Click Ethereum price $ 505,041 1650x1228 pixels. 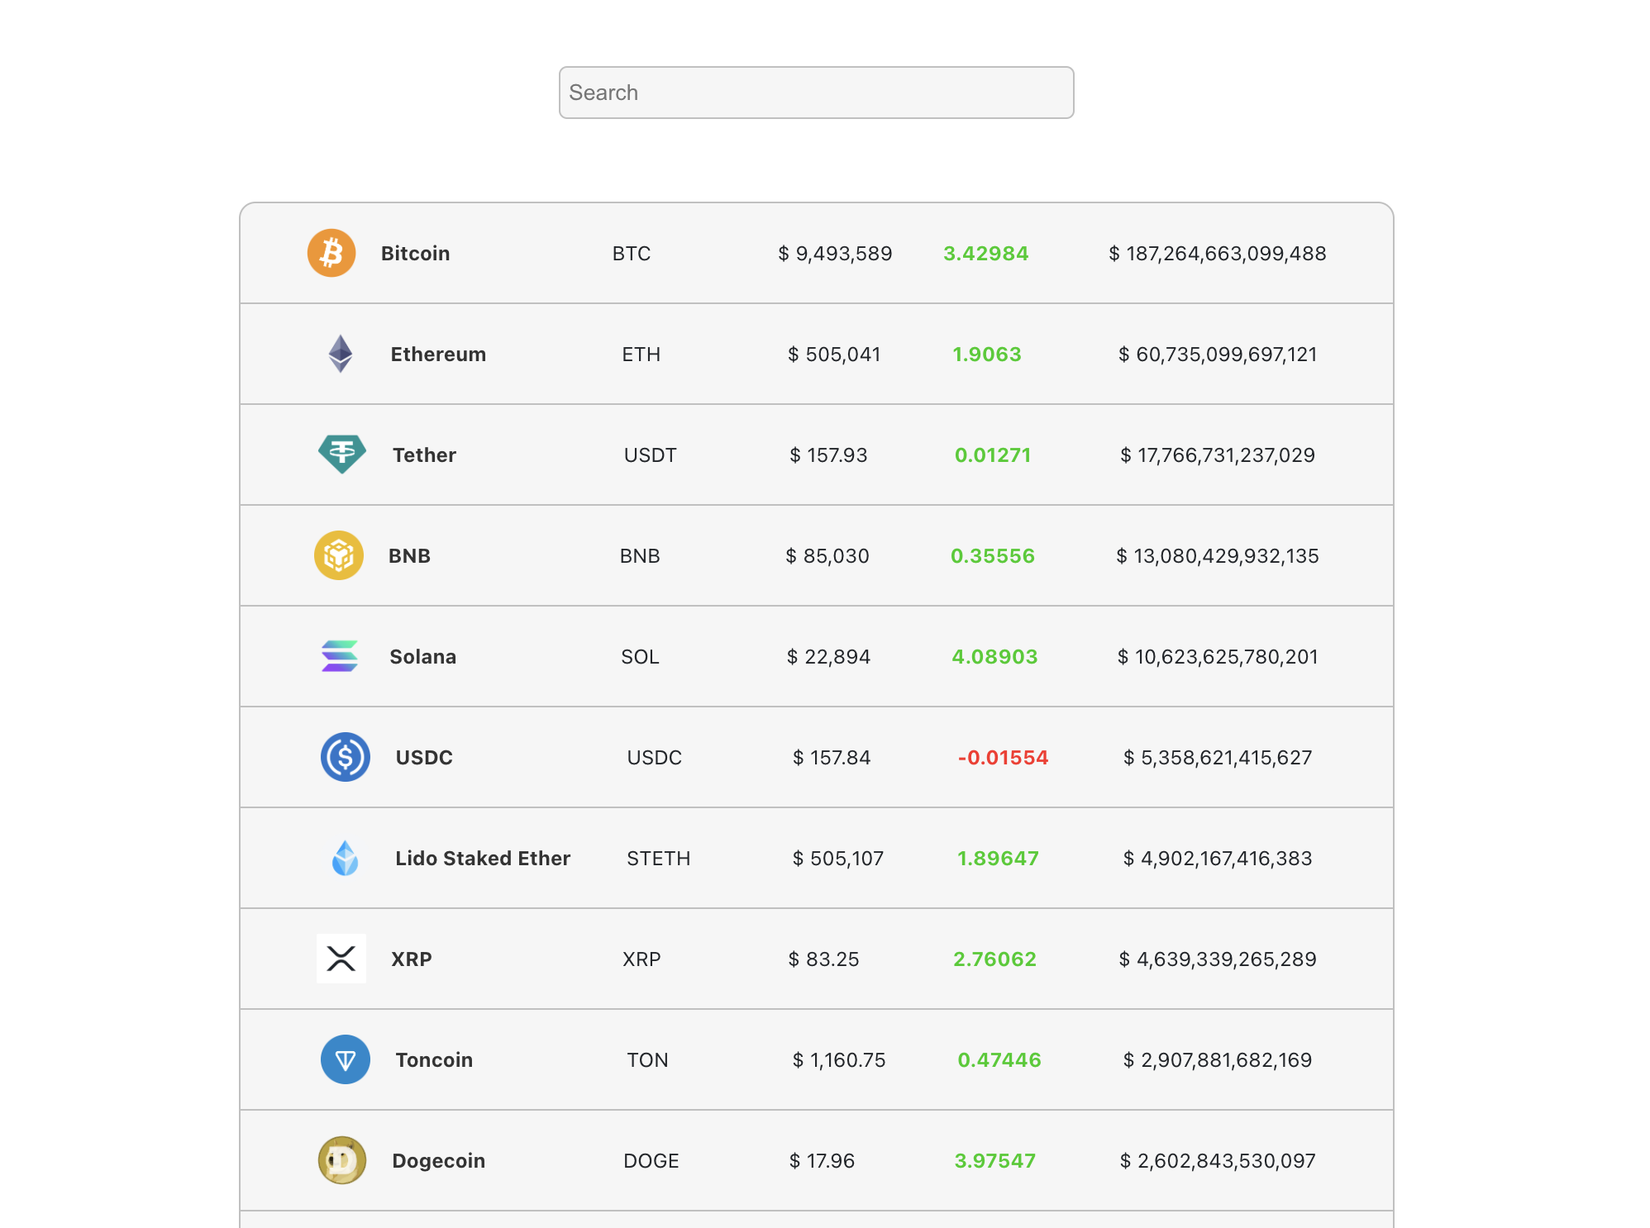click(834, 355)
